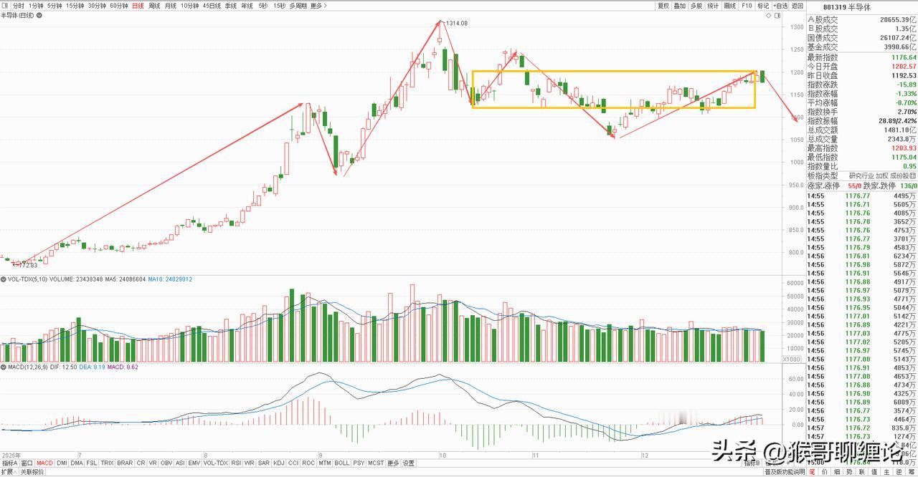918x477 pixels.
Task: Select the 60分钟 period
Action: click(119, 5)
